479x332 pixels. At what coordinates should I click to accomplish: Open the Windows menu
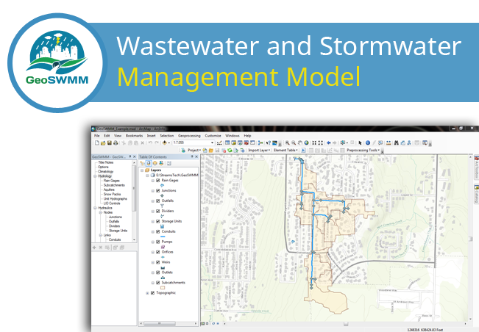coord(233,136)
